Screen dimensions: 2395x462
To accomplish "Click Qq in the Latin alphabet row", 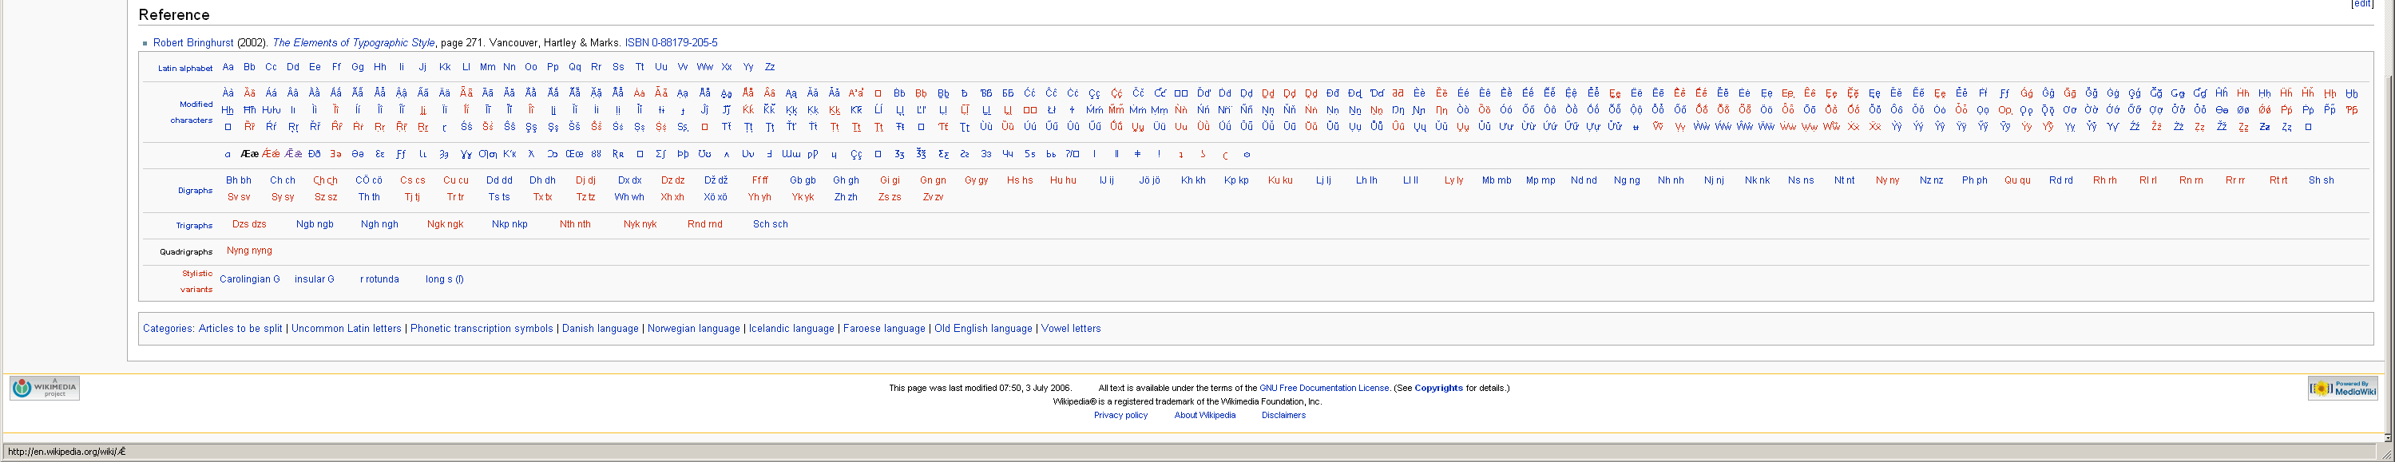I will [x=574, y=67].
